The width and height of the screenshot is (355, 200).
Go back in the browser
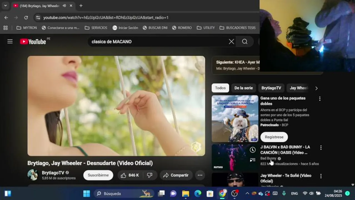click(6, 17)
